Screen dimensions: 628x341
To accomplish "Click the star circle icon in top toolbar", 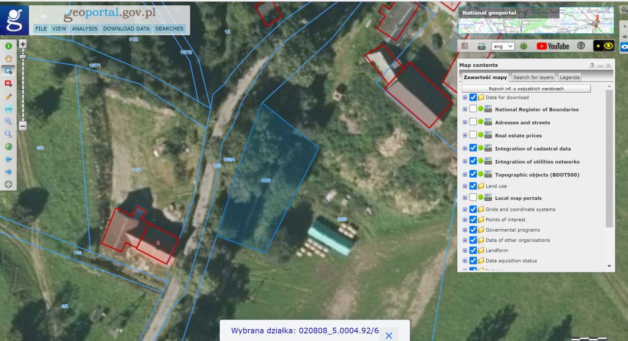I will [581, 46].
